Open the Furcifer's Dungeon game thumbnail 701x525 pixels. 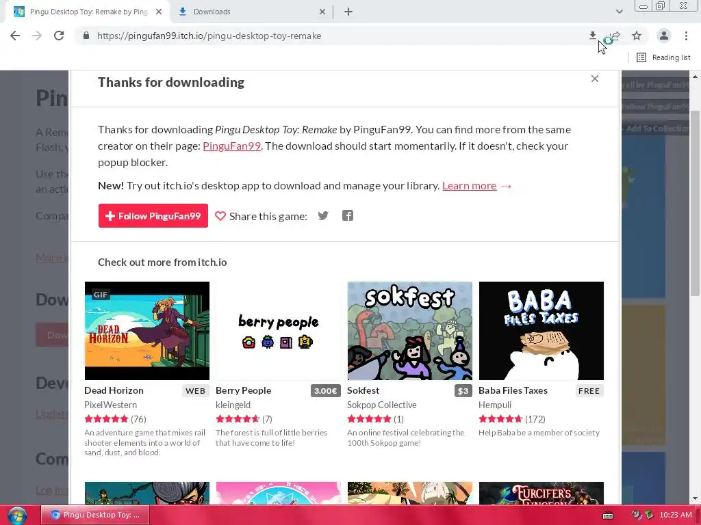click(541, 493)
